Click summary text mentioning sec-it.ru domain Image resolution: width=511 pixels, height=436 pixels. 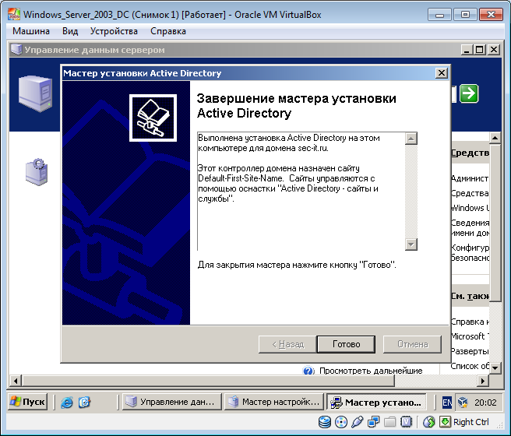[x=289, y=143]
